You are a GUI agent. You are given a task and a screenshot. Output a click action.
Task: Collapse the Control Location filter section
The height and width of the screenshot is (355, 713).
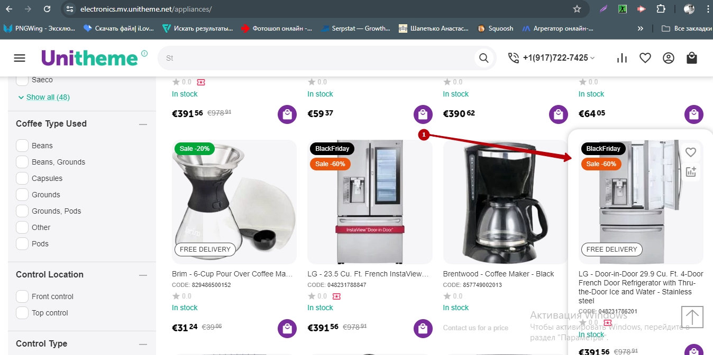pos(143,275)
